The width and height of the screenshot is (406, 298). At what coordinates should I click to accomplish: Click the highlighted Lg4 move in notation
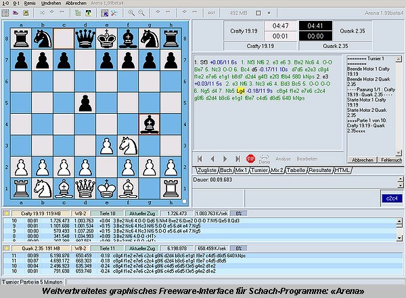240,91
